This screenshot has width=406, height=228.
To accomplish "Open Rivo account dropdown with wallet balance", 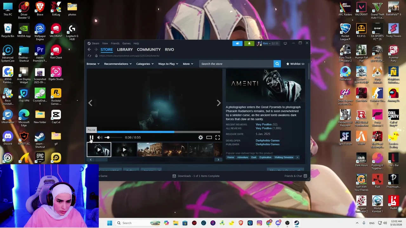I will (x=268, y=43).
